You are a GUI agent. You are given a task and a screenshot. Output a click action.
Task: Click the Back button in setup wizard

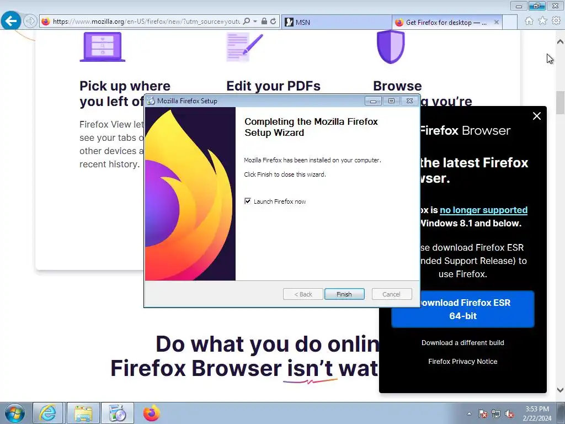(x=303, y=294)
